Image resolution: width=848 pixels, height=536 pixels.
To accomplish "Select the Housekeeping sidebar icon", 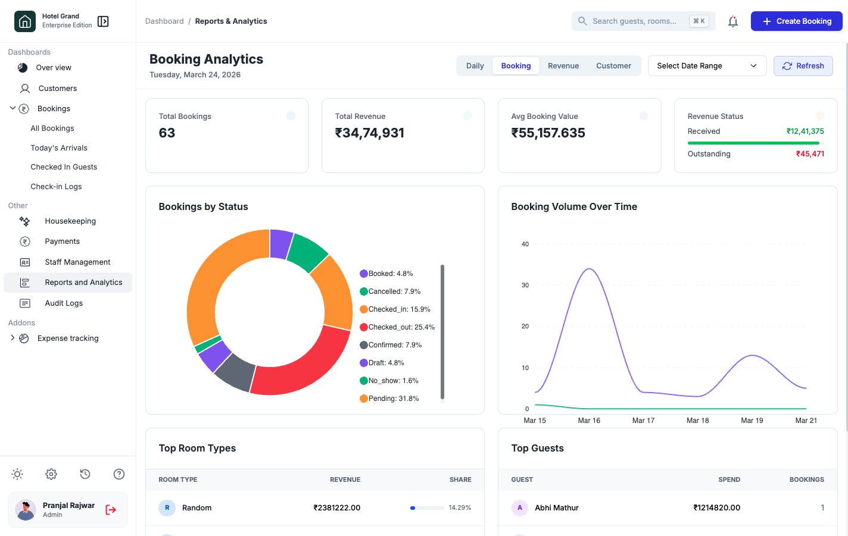I will point(24,221).
